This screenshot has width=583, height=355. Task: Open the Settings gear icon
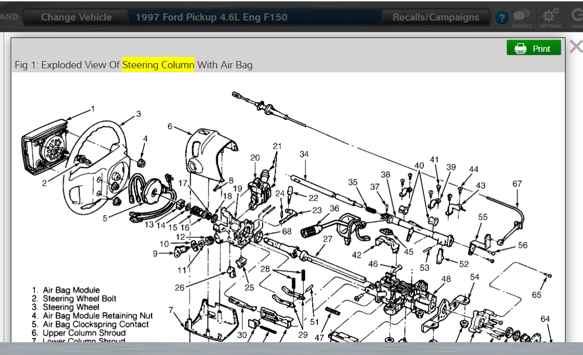point(551,18)
